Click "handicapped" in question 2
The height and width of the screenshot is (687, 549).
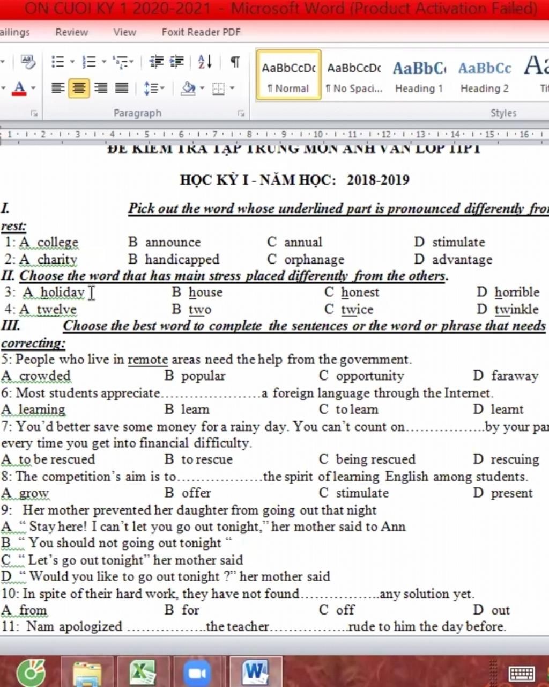[x=182, y=260]
